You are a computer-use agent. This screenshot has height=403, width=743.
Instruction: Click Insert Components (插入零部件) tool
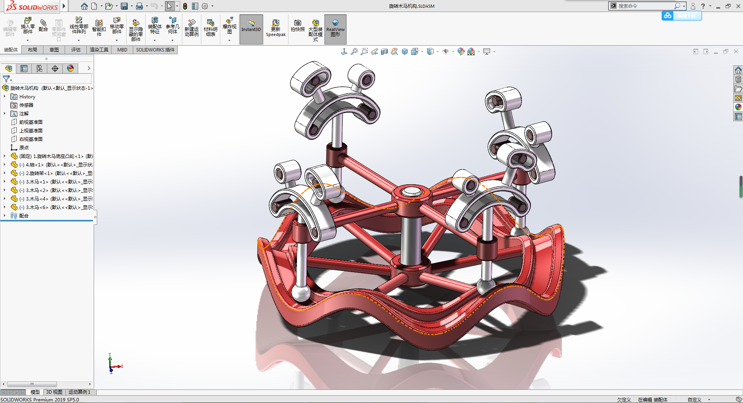pyautogui.click(x=27, y=26)
